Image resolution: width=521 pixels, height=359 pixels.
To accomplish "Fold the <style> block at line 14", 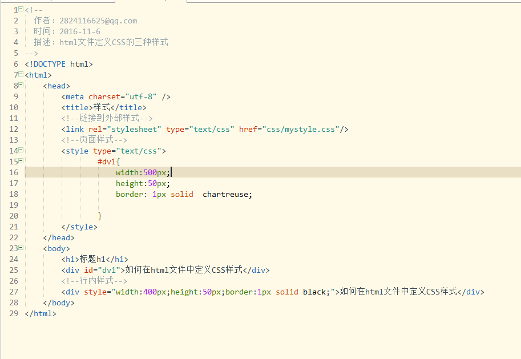I will (x=21, y=150).
